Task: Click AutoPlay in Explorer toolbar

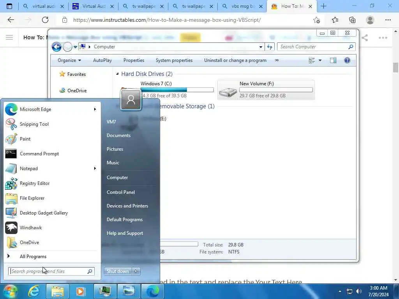Action: coord(102,60)
